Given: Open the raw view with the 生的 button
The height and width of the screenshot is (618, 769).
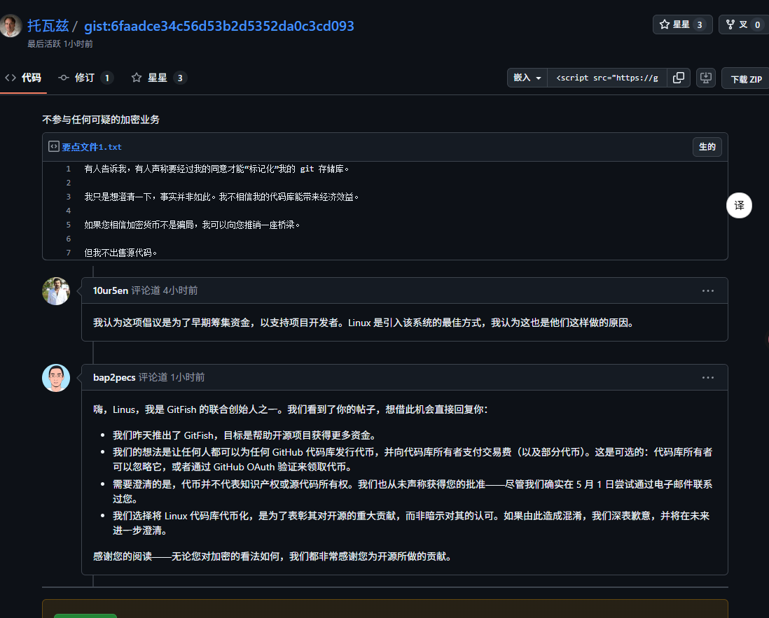Looking at the screenshot, I should click(707, 147).
